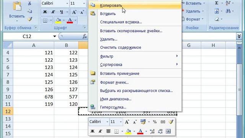Screen dimensions: 245x138
Task: Click the ribbon yellow Fill Color button
Action: point(58,20)
